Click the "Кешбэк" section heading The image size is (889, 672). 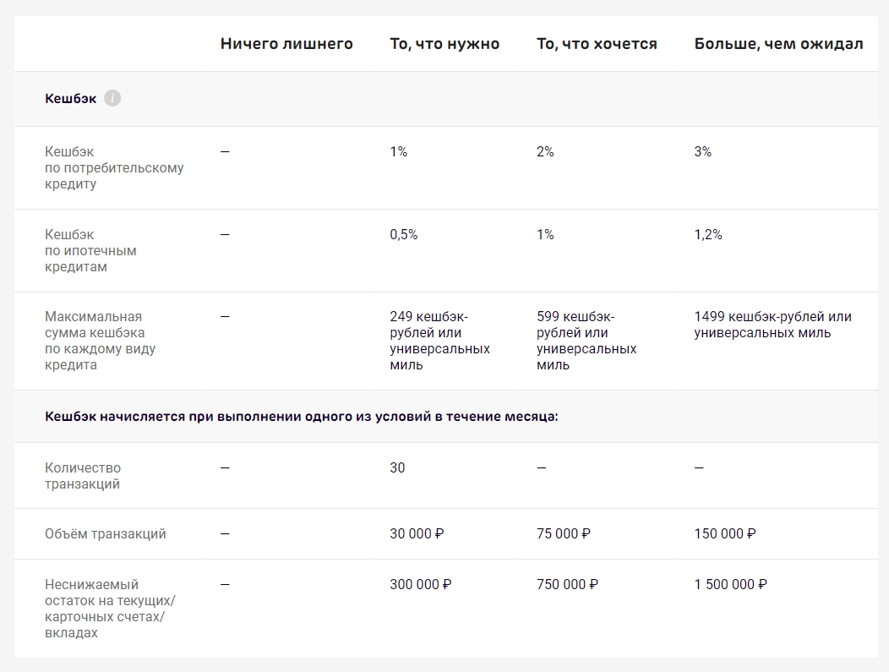(71, 99)
